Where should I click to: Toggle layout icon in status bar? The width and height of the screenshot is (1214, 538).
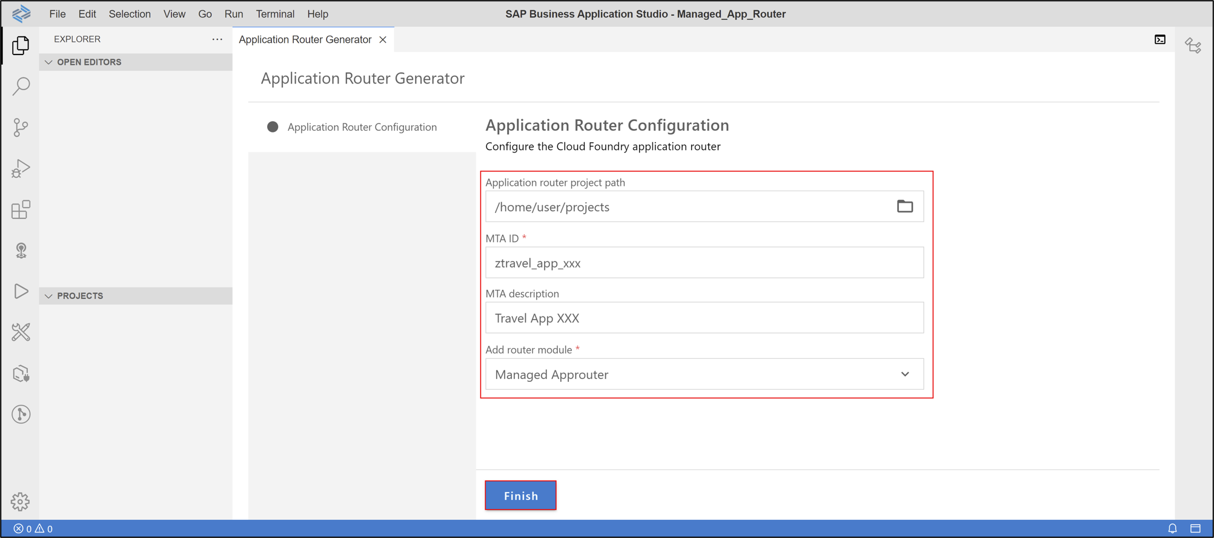click(x=1195, y=528)
